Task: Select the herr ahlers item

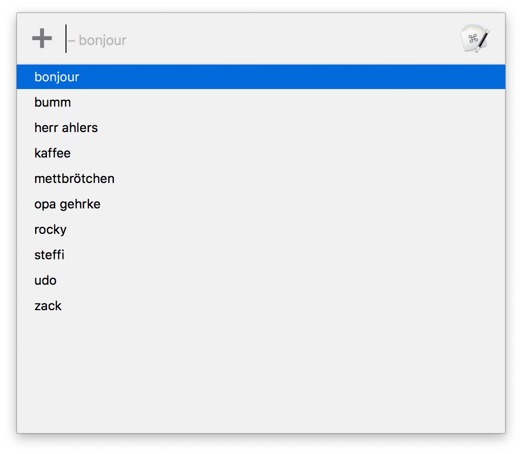Action: (x=261, y=128)
